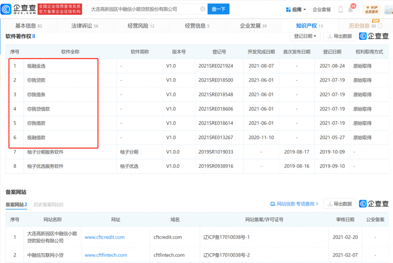Switch to the 法律诉讼 tab
This screenshot has height=263, width=393.
pyautogui.click(x=84, y=26)
